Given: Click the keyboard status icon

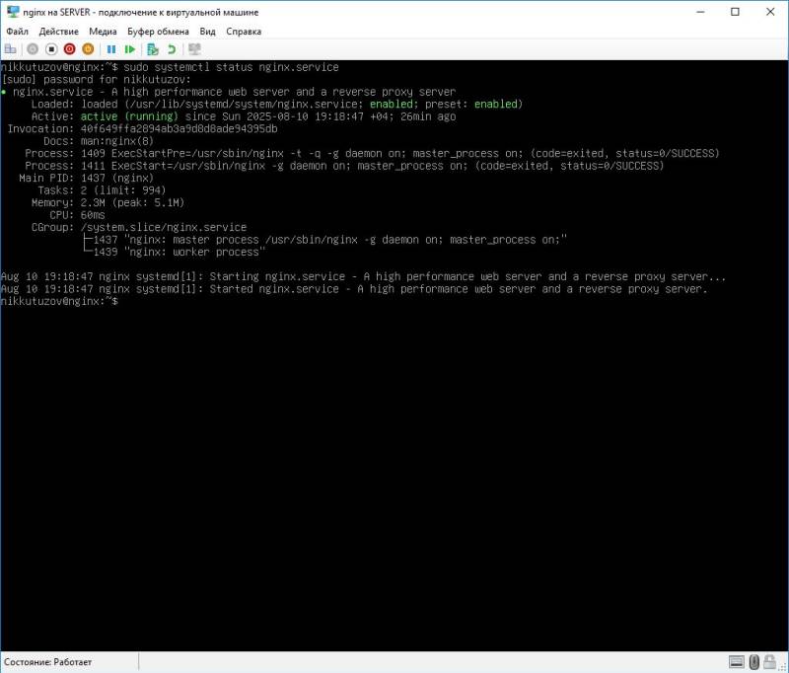Looking at the screenshot, I should (735, 661).
